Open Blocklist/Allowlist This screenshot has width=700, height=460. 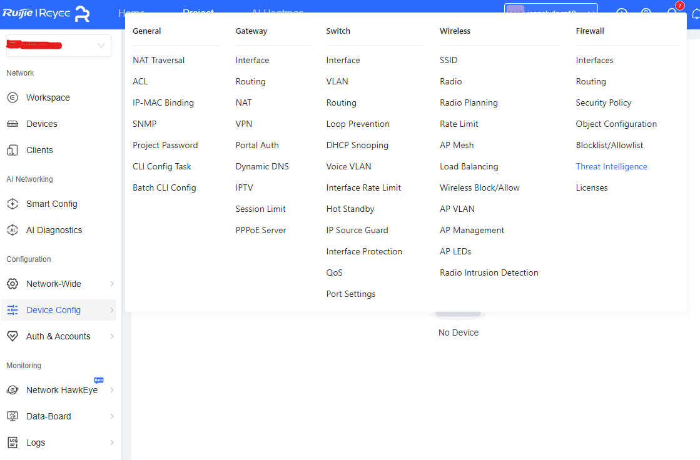pyautogui.click(x=609, y=146)
